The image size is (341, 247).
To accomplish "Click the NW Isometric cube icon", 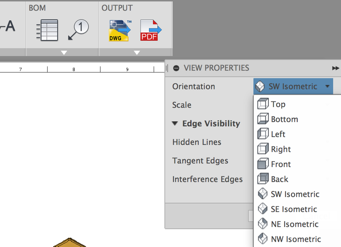I will tap(263, 238).
